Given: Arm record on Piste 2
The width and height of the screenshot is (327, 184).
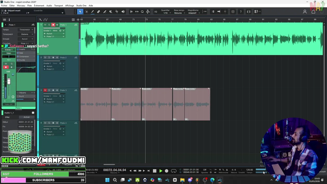Looking at the screenshot, I should (53, 57).
